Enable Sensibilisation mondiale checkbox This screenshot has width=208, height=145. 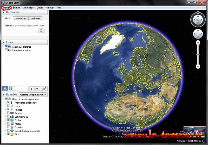click(x=9, y=130)
